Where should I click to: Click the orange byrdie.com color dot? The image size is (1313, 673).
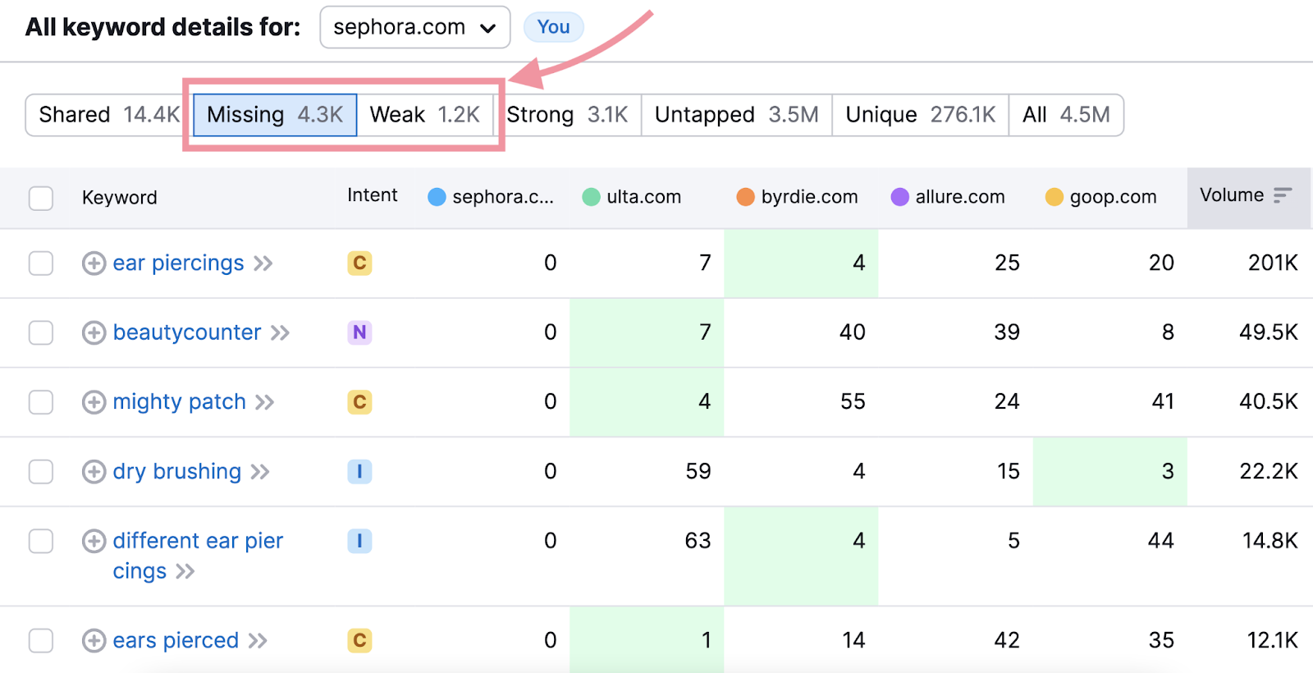tap(745, 197)
